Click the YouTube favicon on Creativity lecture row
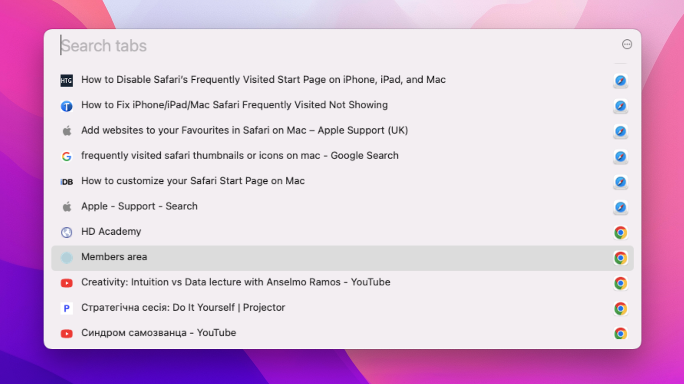 [x=67, y=283]
